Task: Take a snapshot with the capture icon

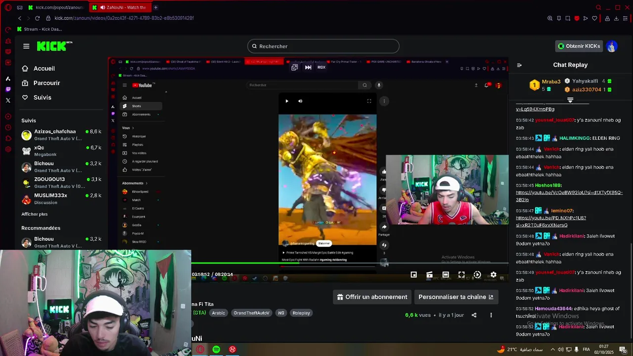Action: click(x=568, y=18)
